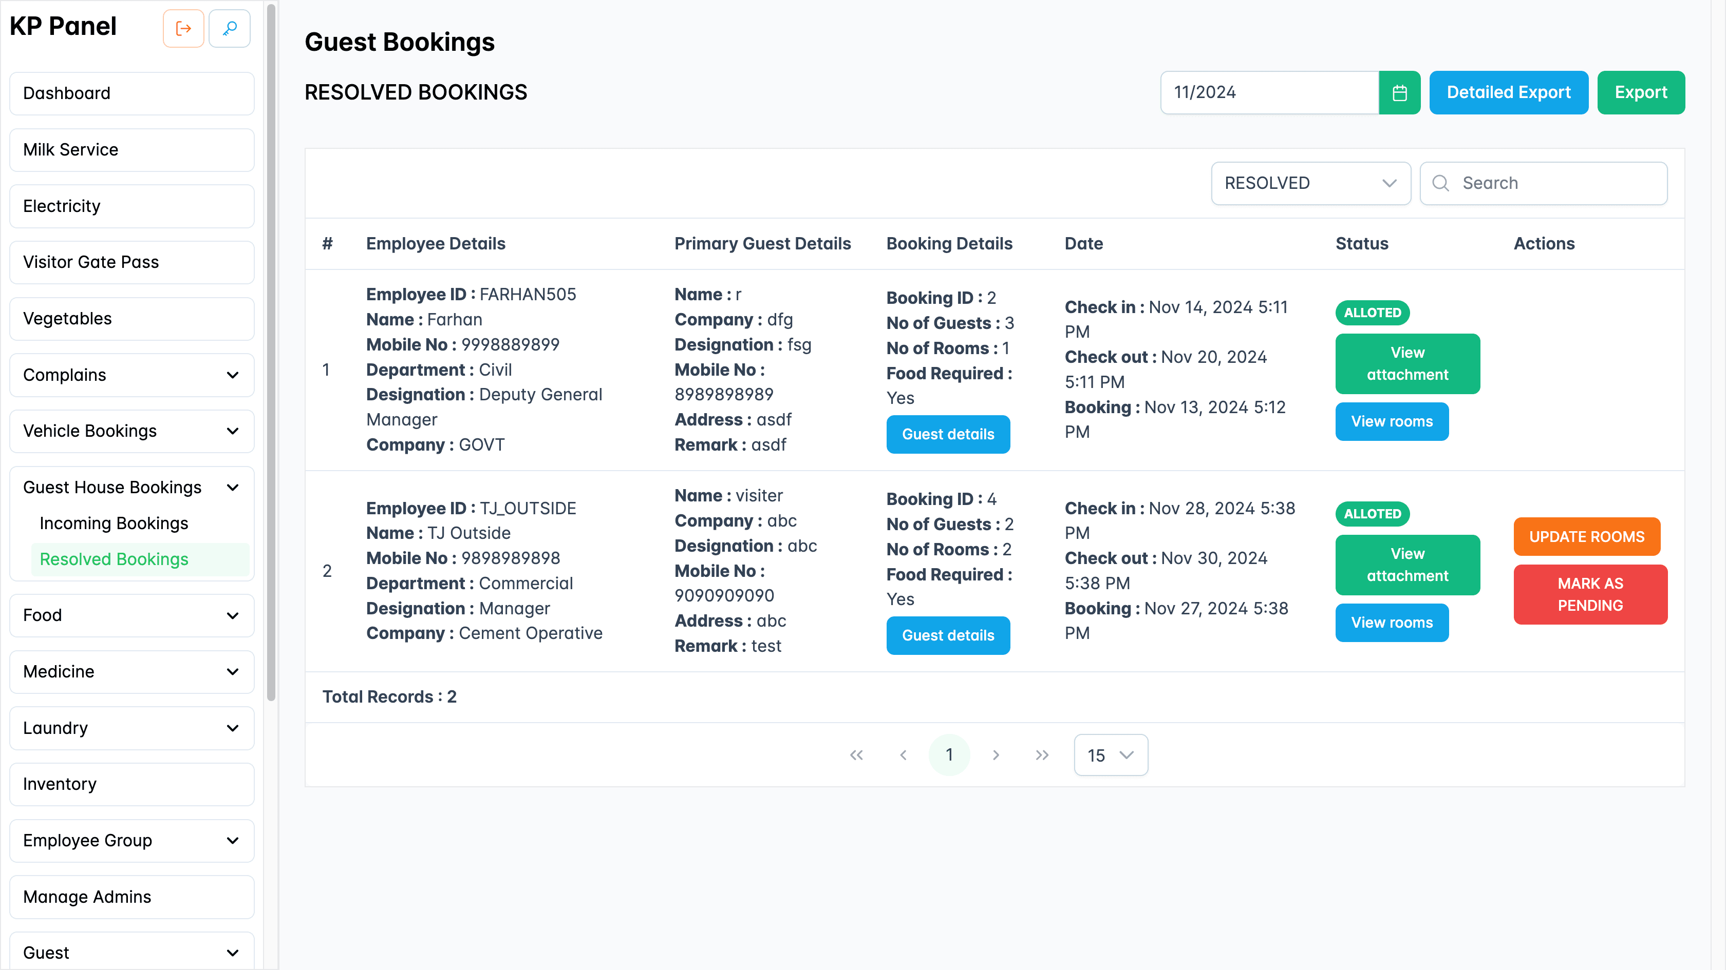Open the RESOLVED status filter dropdown
The width and height of the screenshot is (1726, 970).
pos(1310,183)
